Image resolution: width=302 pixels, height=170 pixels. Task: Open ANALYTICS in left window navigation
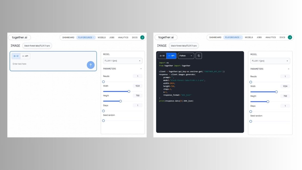pyautogui.click(x=123, y=37)
